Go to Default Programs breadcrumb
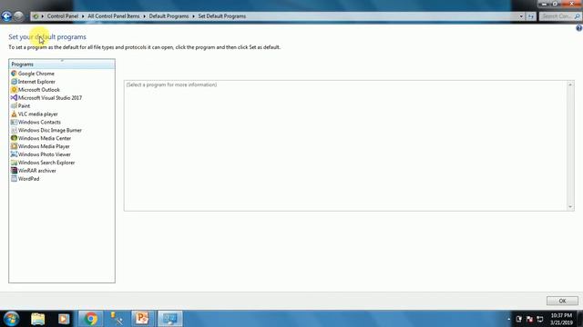The image size is (583, 327). pyautogui.click(x=169, y=16)
